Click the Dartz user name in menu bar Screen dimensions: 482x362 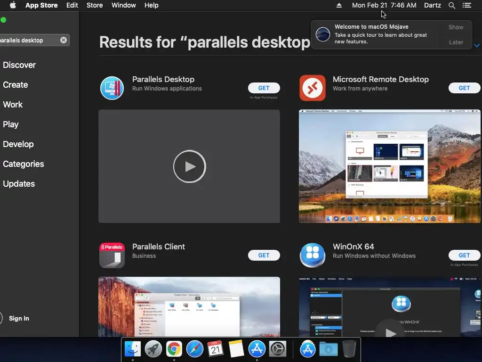click(x=432, y=5)
